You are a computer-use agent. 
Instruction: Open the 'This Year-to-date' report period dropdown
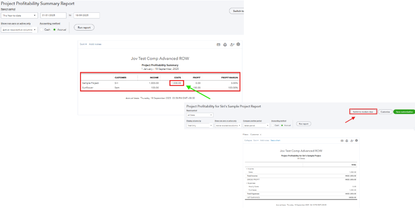(19, 15)
